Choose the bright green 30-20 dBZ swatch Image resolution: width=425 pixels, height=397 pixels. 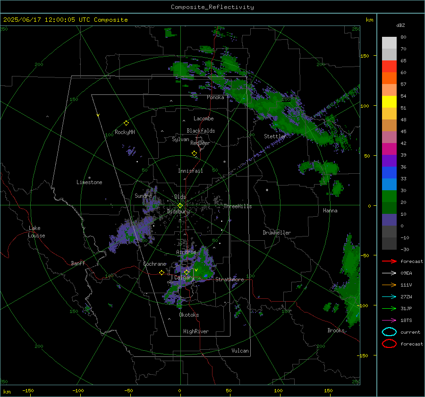point(389,196)
